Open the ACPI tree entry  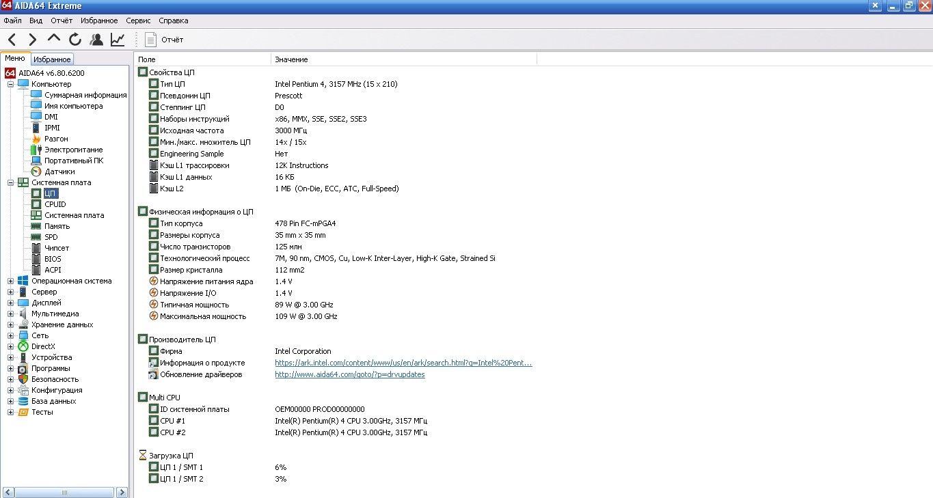pyautogui.click(x=53, y=270)
